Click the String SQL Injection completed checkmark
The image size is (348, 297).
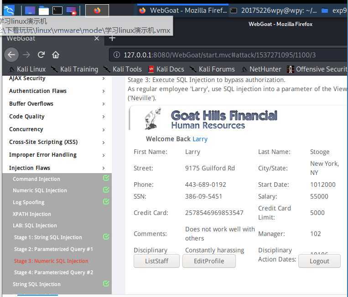[106, 283]
